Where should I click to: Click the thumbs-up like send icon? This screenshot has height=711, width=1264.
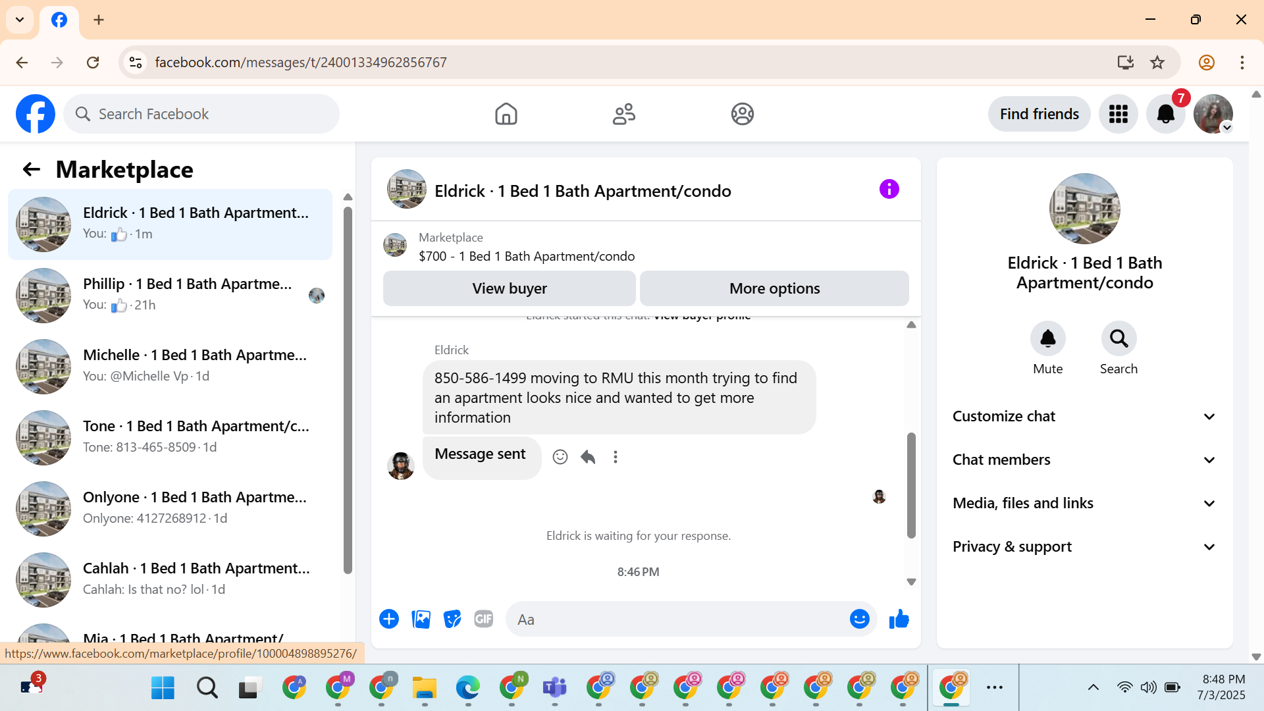click(899, 619)
